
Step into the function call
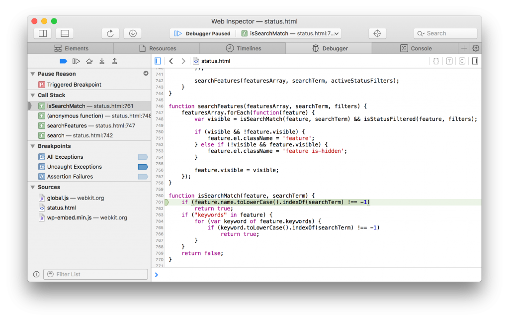(x=102, y=61)
